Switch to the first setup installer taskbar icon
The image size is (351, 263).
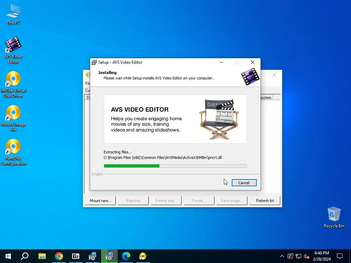92,256
